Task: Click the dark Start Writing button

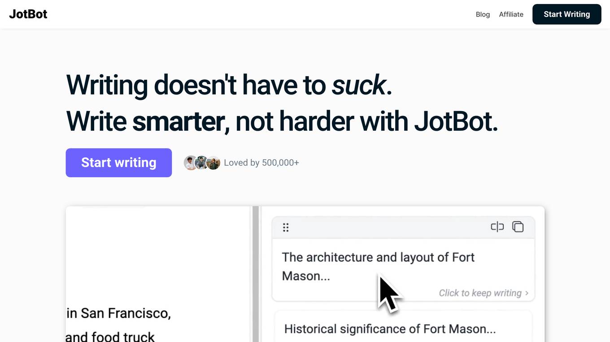Action: click(x=566, y=14)
